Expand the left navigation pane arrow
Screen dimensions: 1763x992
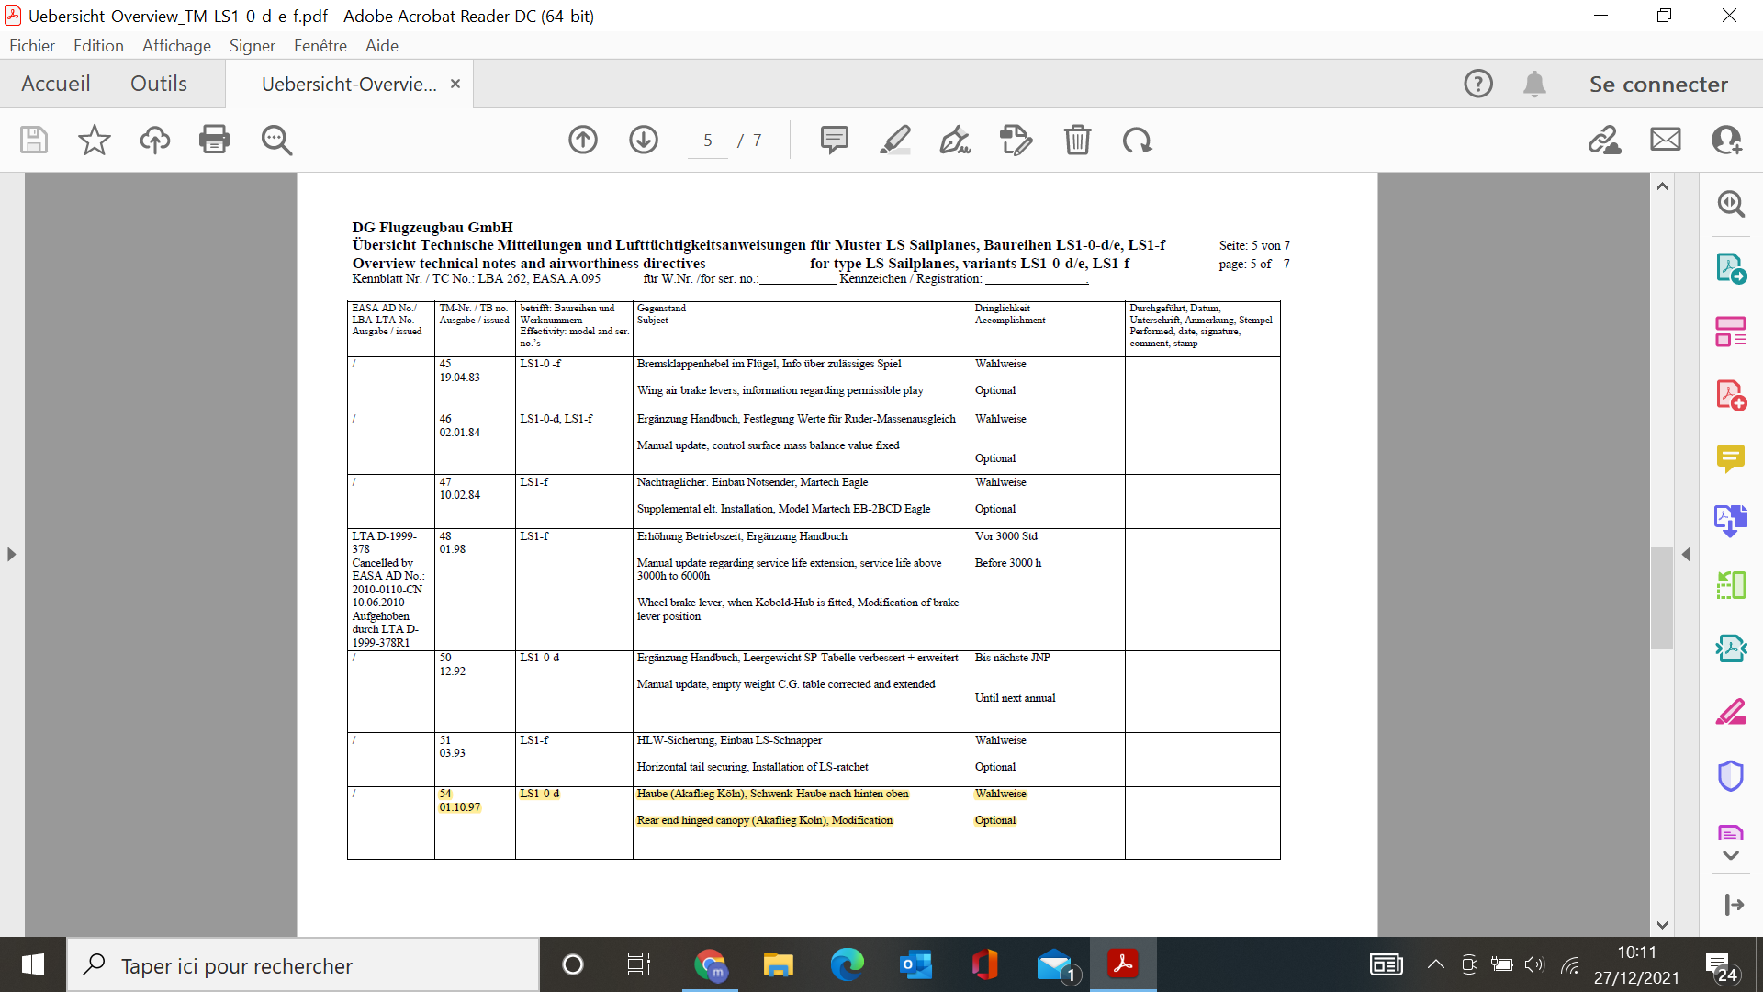[x=11, y=555]
